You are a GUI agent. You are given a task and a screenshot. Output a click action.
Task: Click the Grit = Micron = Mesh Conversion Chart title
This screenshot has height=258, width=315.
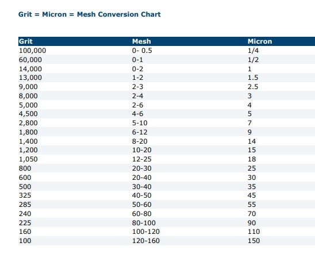(x=90, y=14)
